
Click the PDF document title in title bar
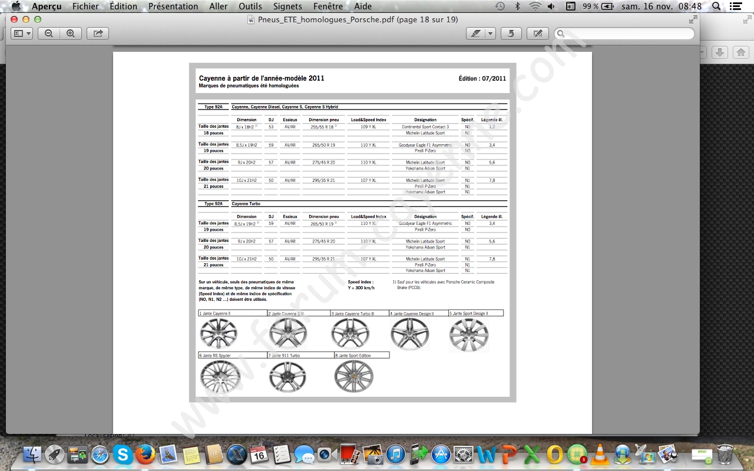click(358, 19)
